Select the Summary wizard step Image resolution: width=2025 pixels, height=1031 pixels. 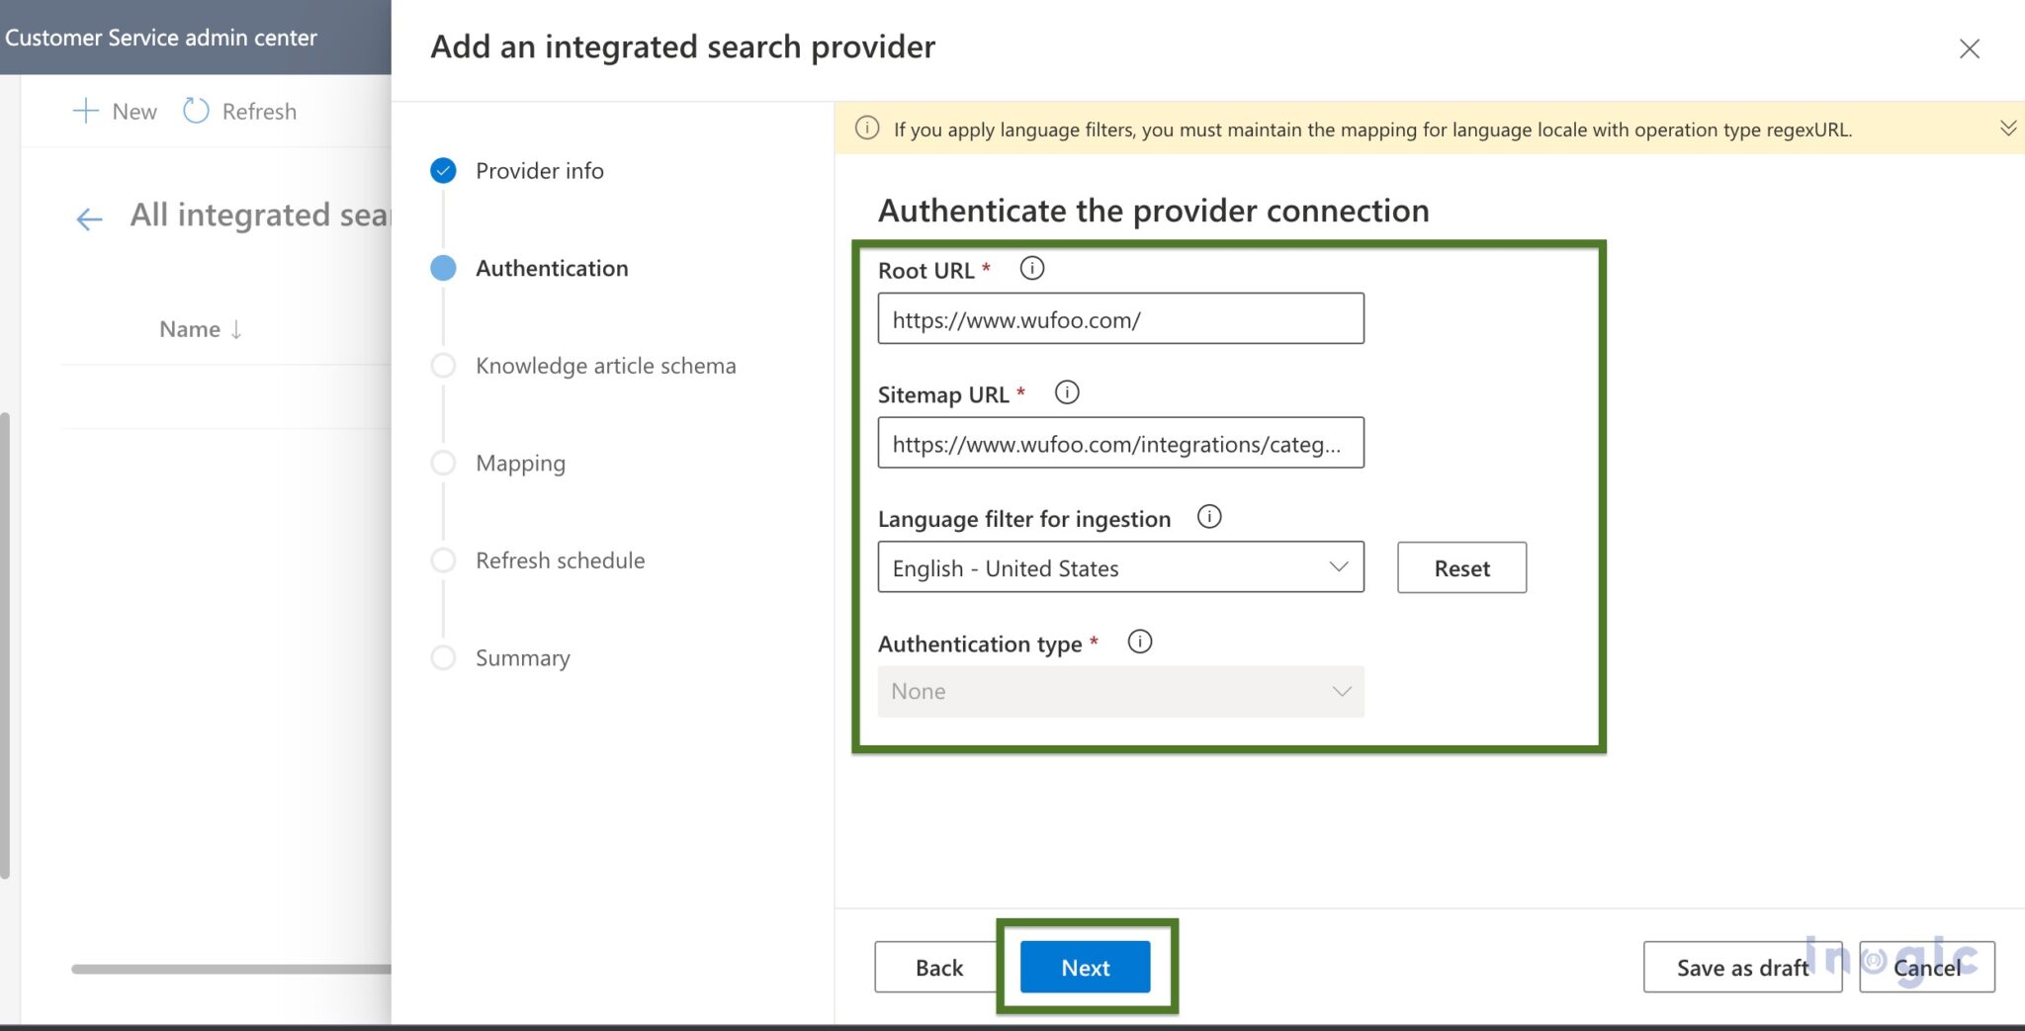click(522, 657)
